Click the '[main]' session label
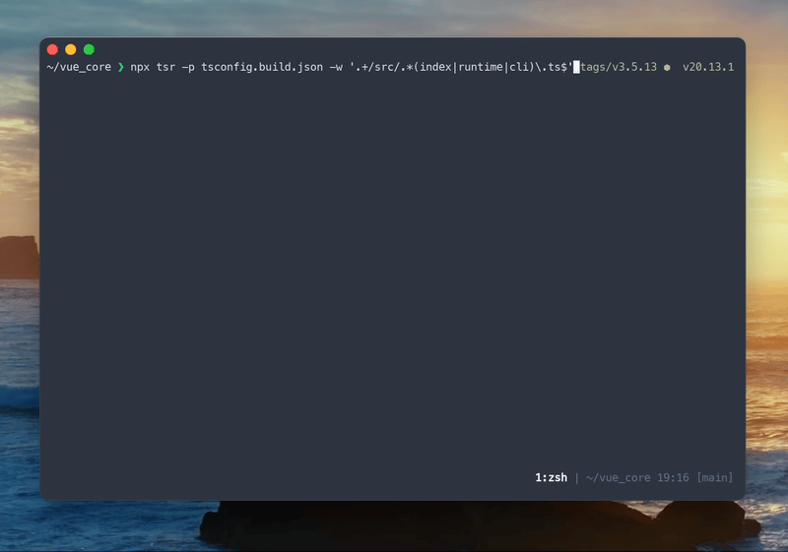Viewport: 788px width, 552px height. [715, 478]
